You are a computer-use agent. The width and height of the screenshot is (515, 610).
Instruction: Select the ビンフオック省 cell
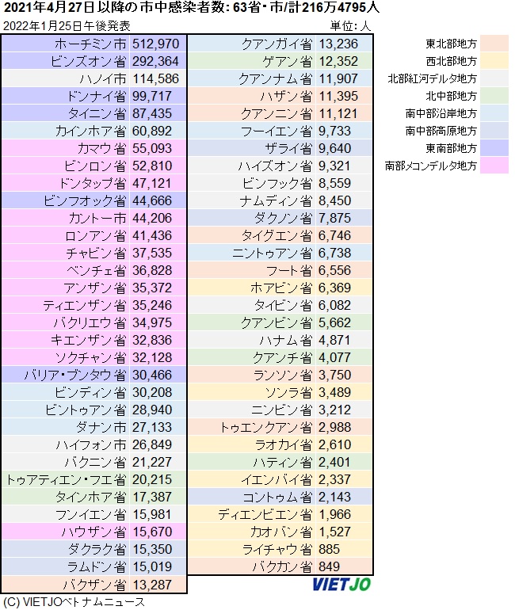[x=65, y=200]
